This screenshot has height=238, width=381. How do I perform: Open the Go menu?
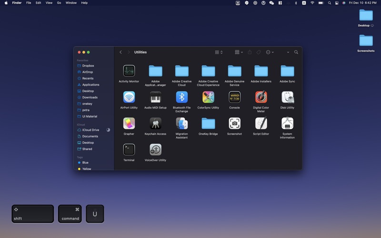(59, 3)
